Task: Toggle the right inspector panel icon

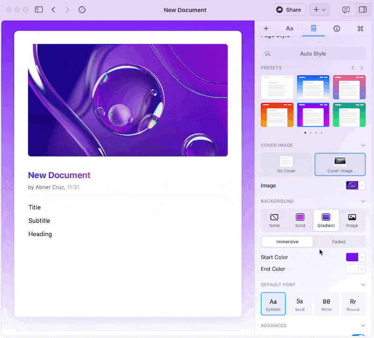Action: coord(363,9)
